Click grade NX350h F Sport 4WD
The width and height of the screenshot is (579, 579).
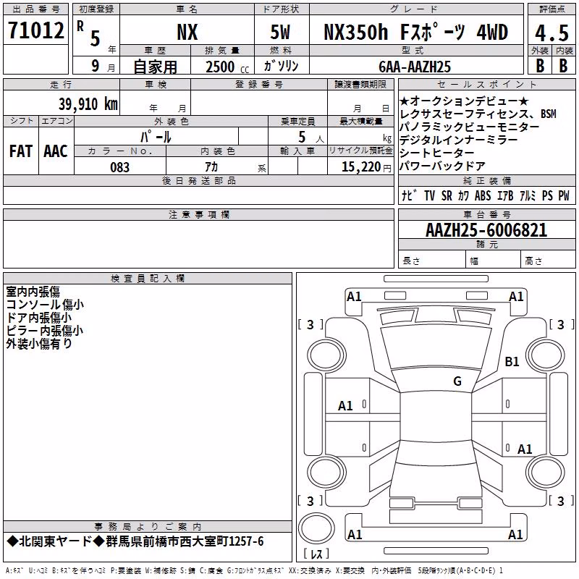click(x=415, y=32)
